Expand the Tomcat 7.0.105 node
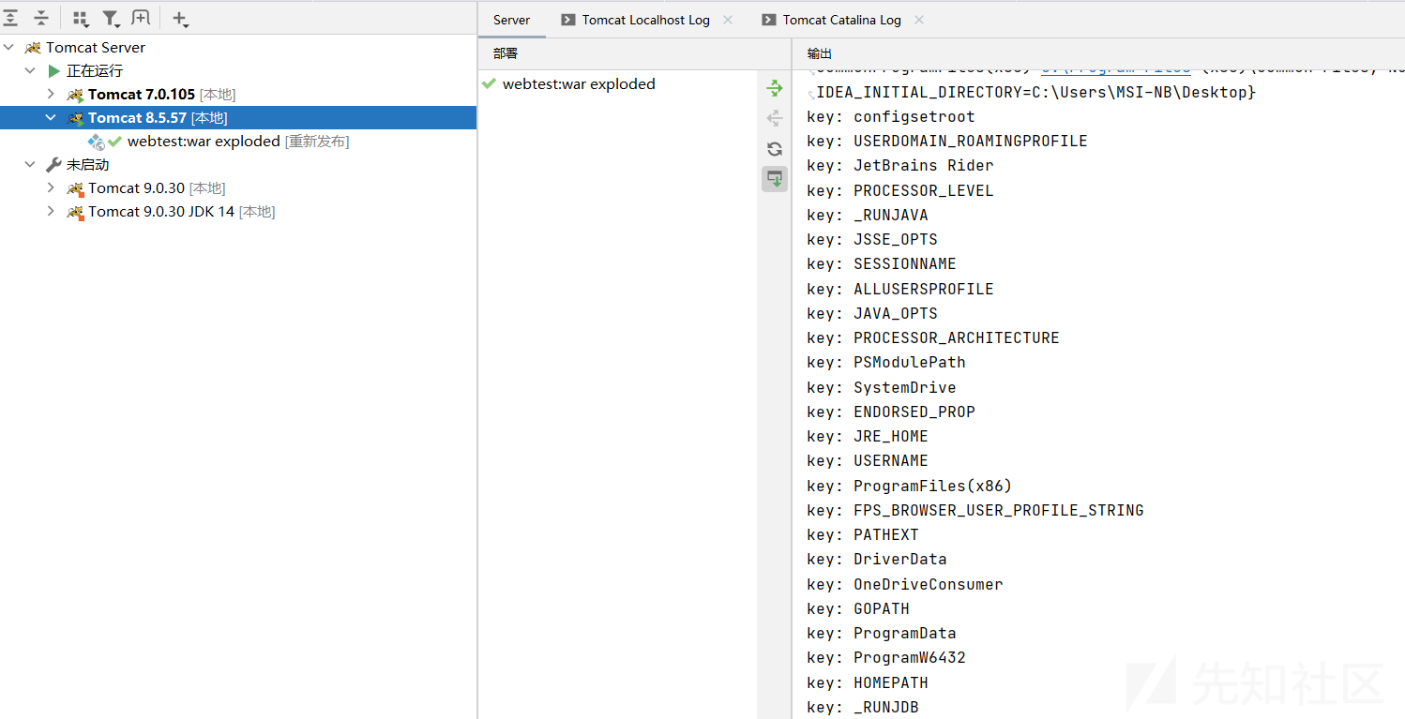Image resolution: width=1405 pixels, height=719 pixels. (x=51, y=94)
